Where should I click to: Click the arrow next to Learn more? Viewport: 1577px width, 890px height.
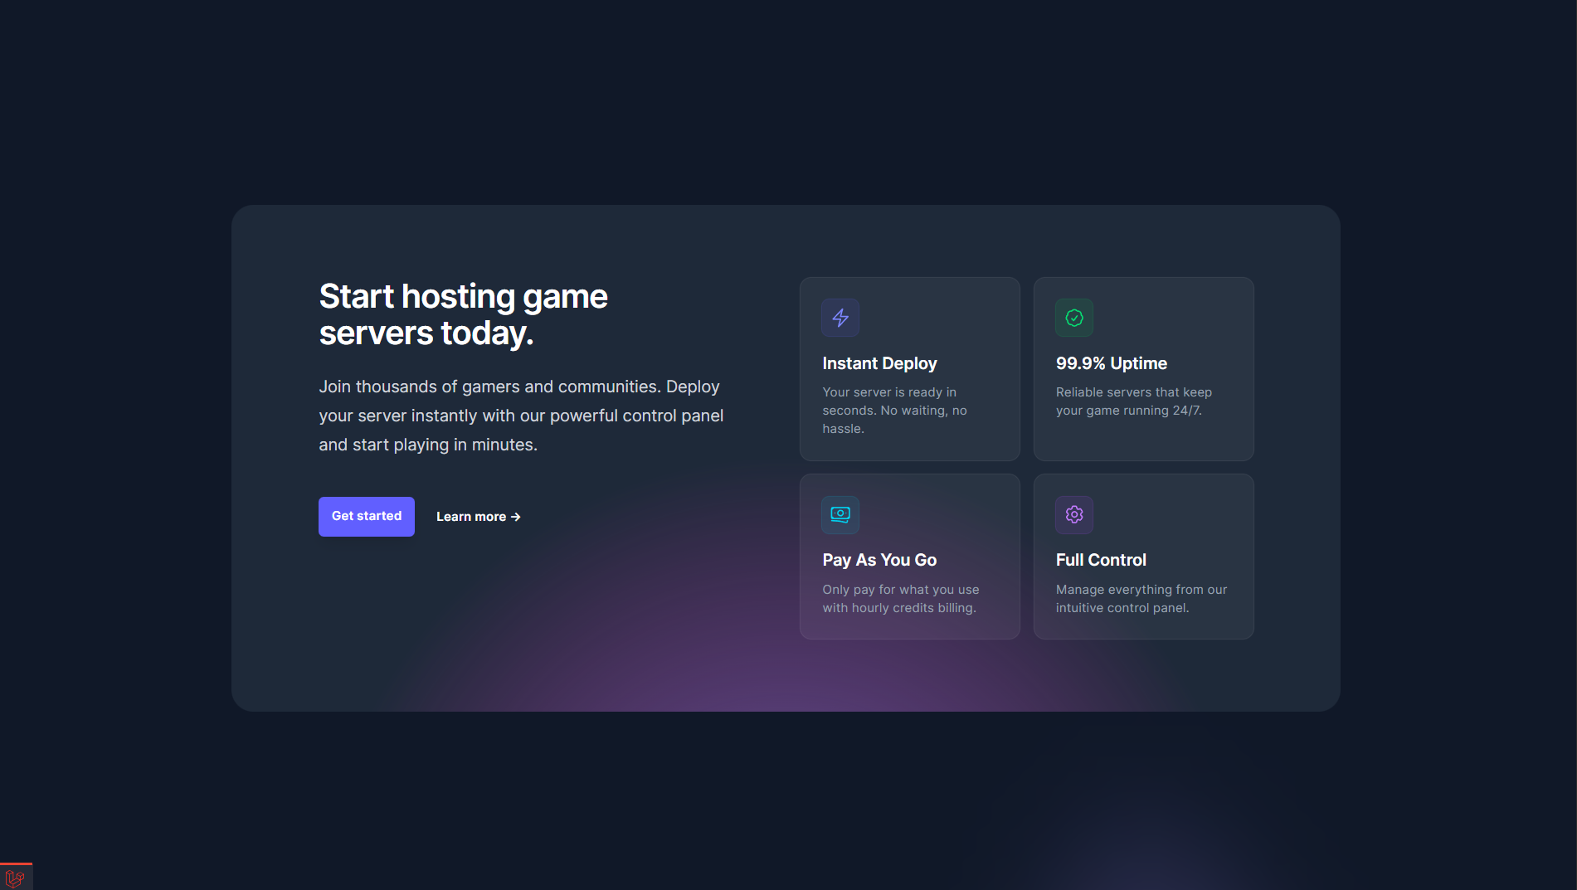(516, 517)
